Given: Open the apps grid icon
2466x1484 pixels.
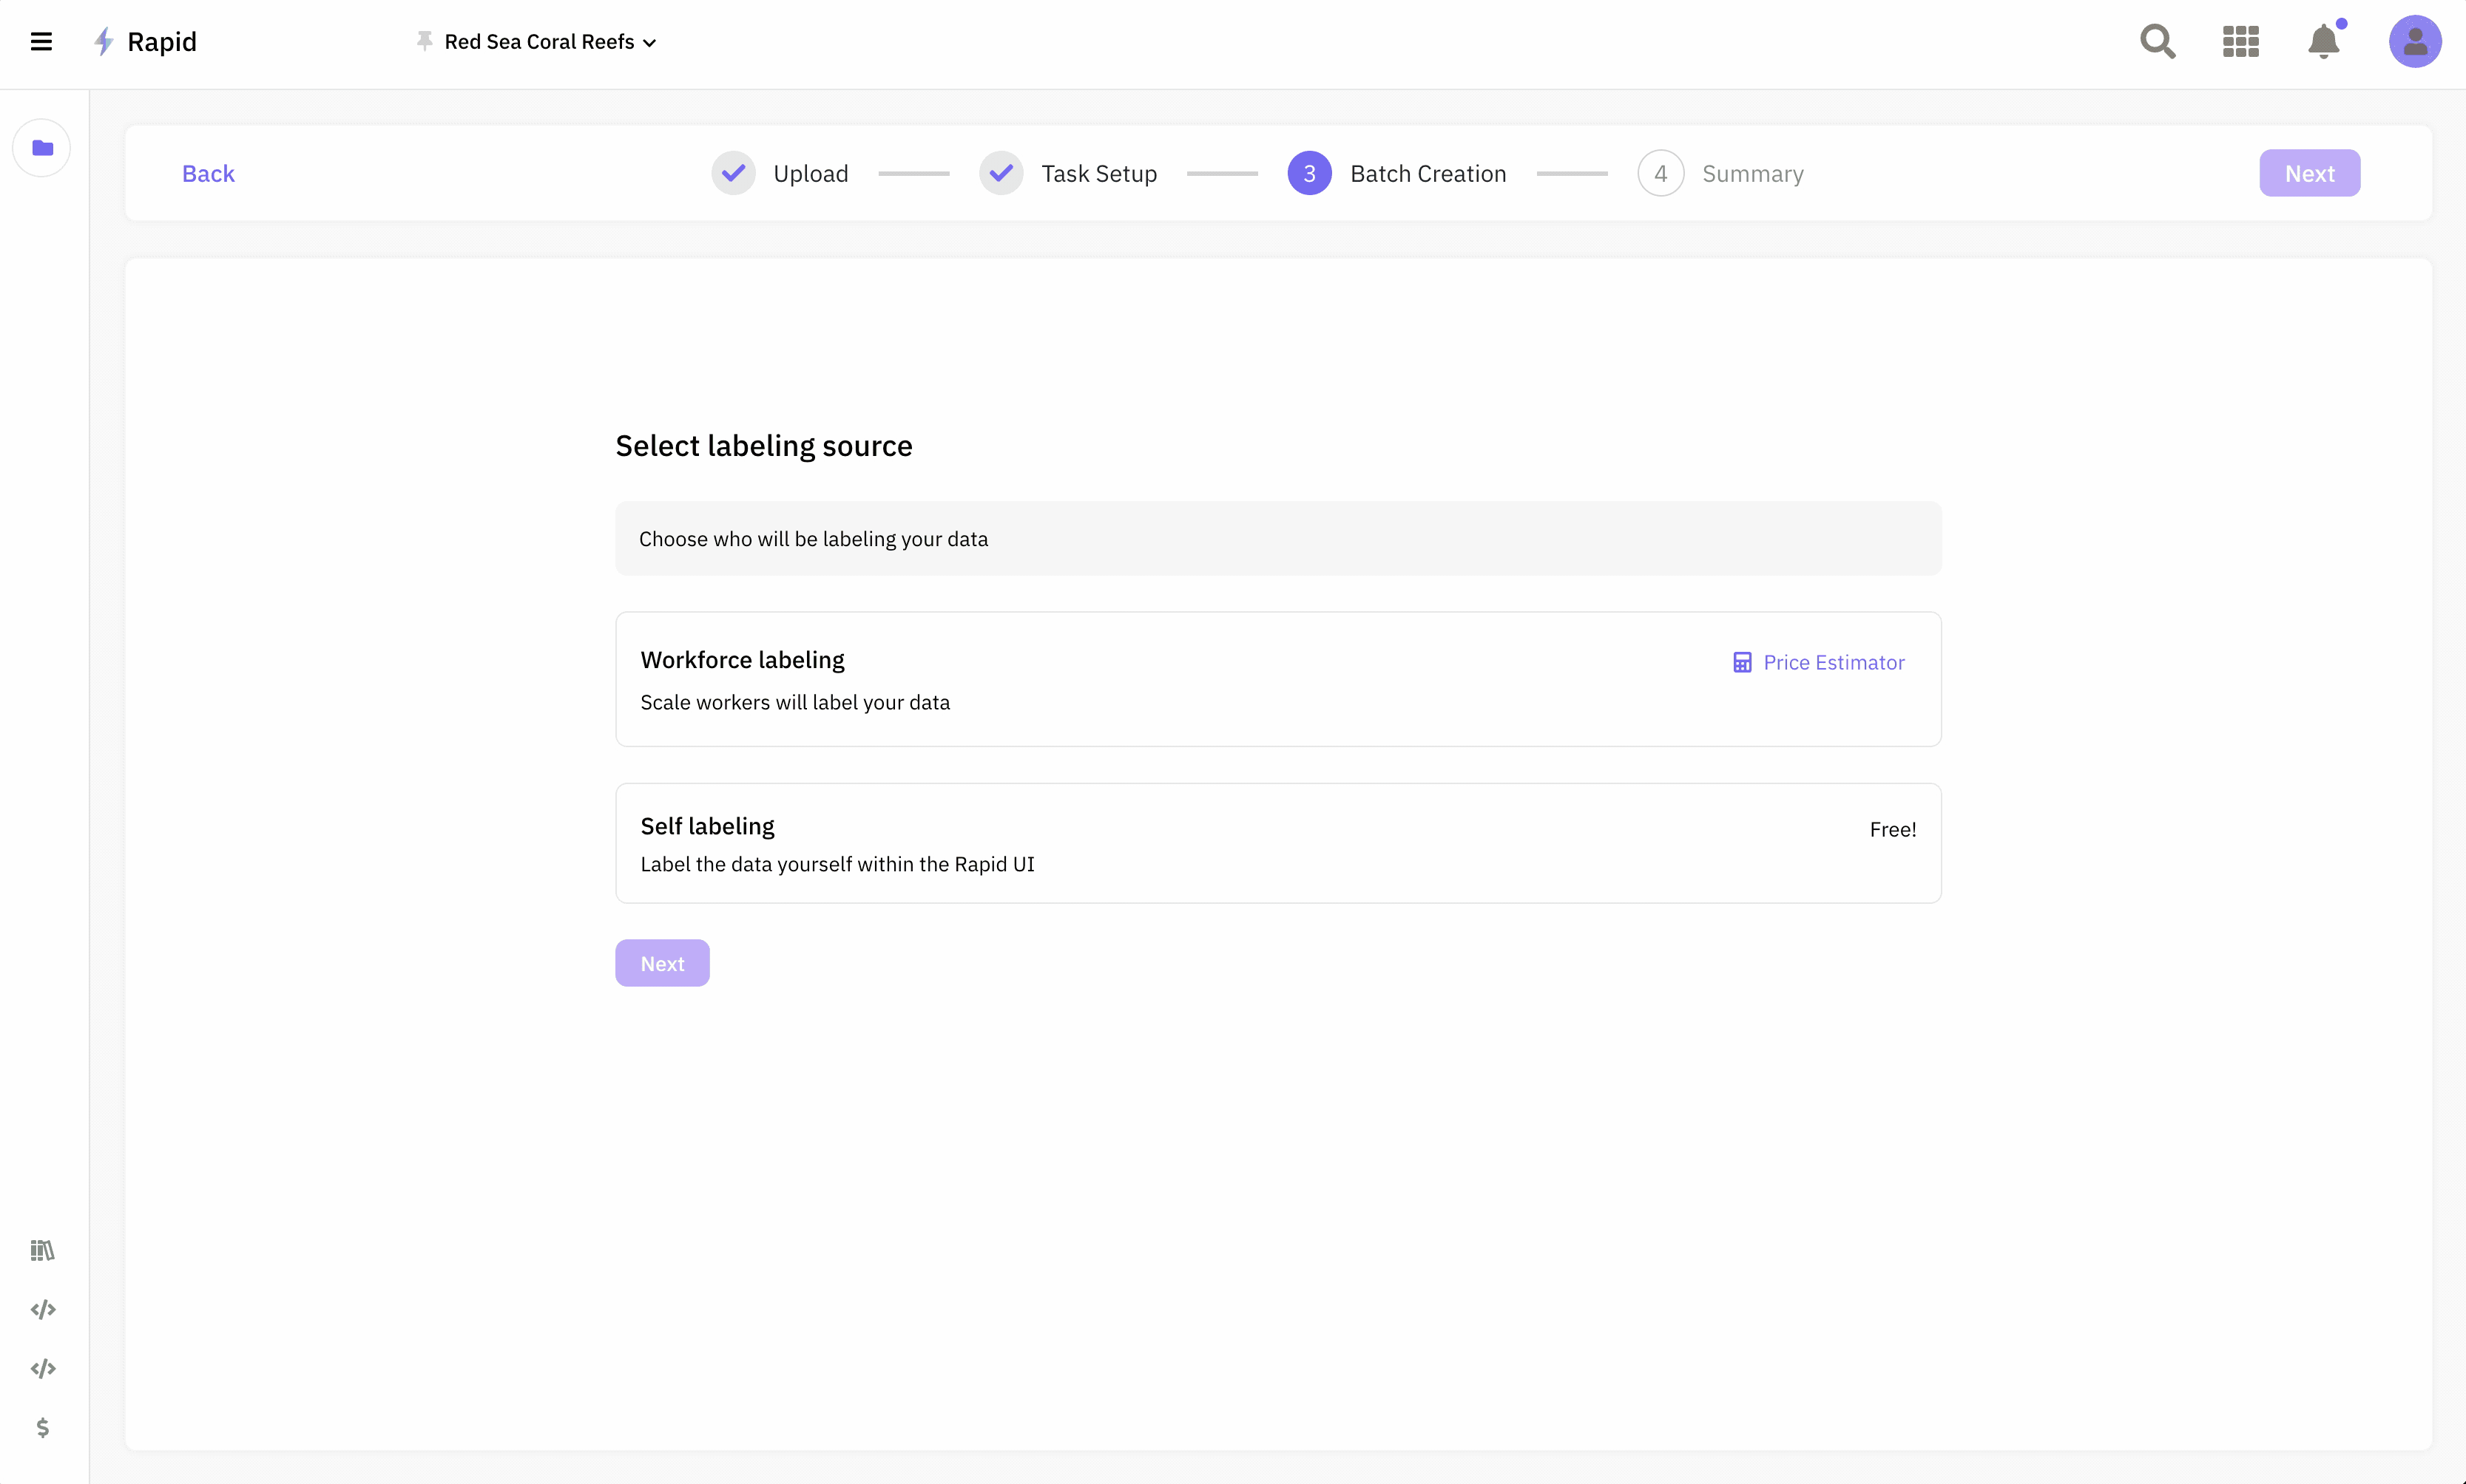Looking at the screenshot, I should [x=2240, y=42].
